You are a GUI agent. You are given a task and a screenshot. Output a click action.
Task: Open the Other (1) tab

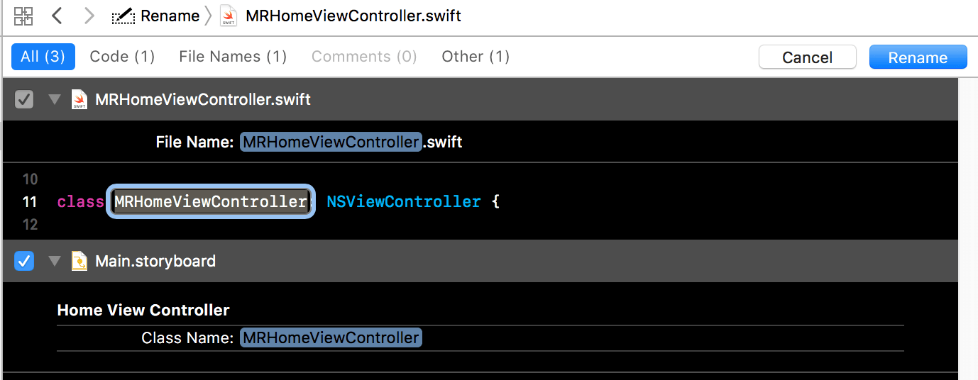[476, 57]
